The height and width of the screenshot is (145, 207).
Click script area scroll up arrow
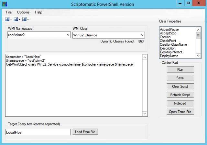pos(145,57)
